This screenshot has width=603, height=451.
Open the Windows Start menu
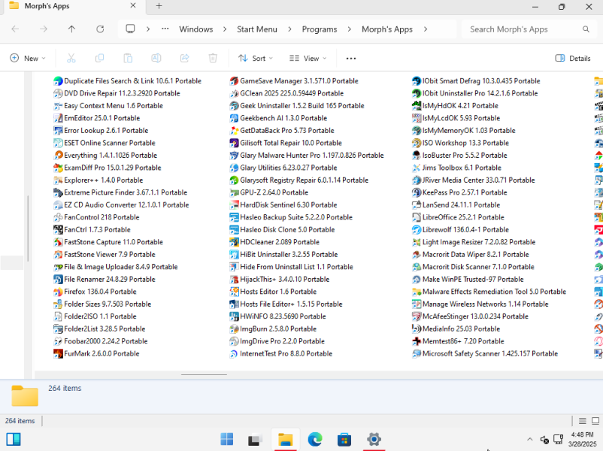227,439
